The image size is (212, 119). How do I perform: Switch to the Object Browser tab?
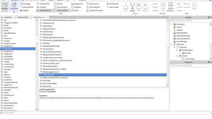39,17
